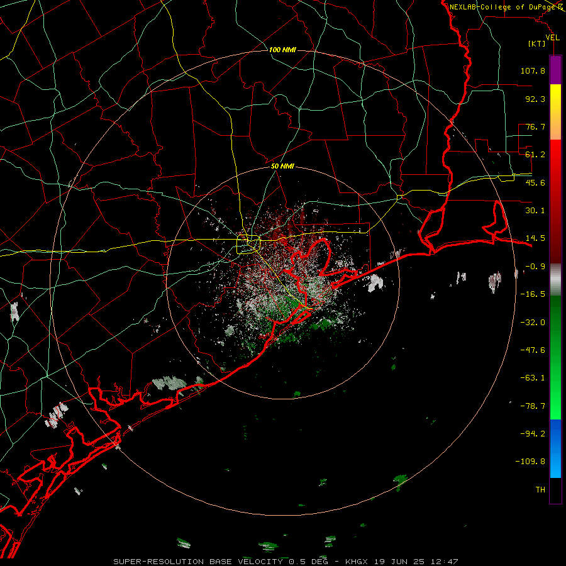
Task: Click the TH legend label
Action: pyautogui.click(x=540, y=490)
